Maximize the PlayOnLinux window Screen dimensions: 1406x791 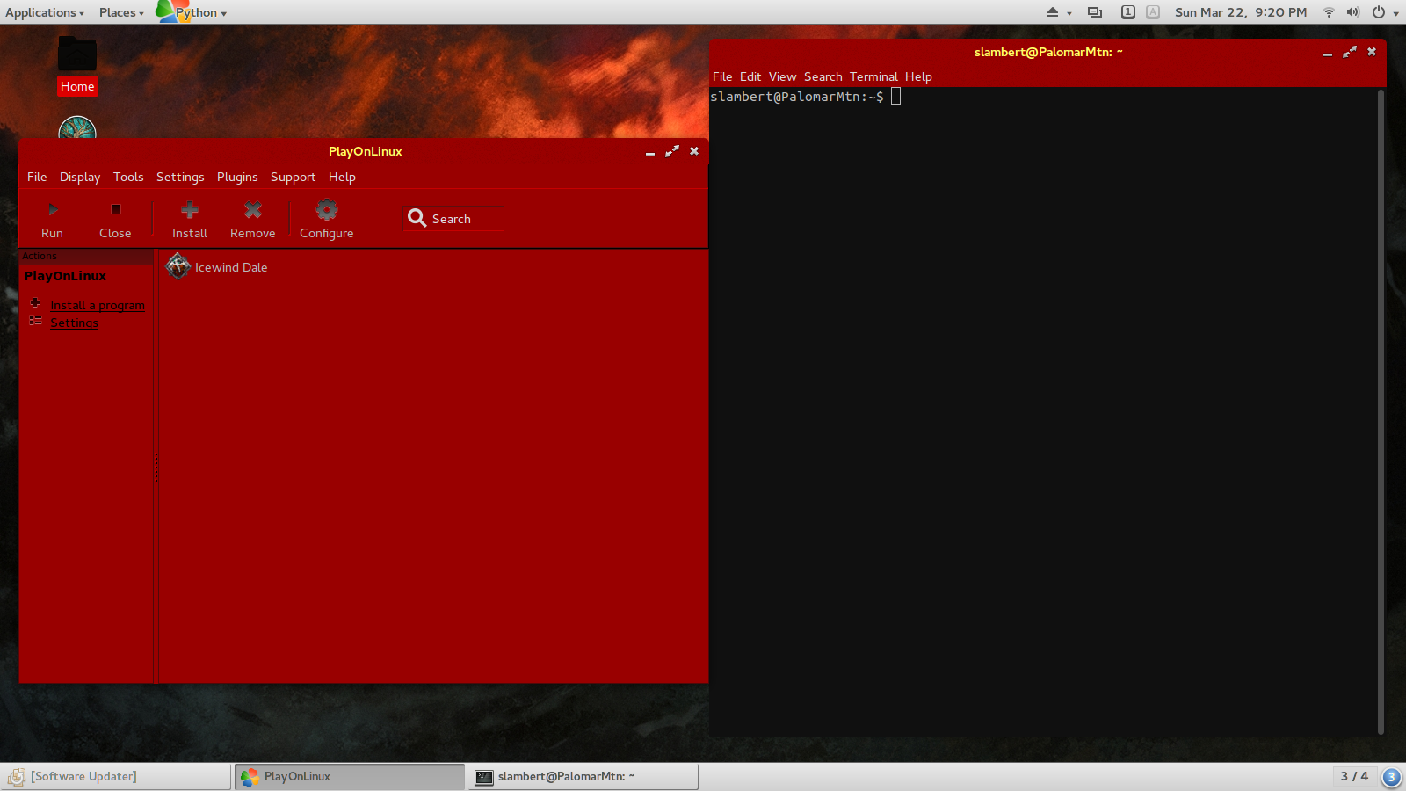coord(672,151)
